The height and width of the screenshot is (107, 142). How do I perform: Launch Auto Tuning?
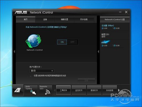point(31,90)
